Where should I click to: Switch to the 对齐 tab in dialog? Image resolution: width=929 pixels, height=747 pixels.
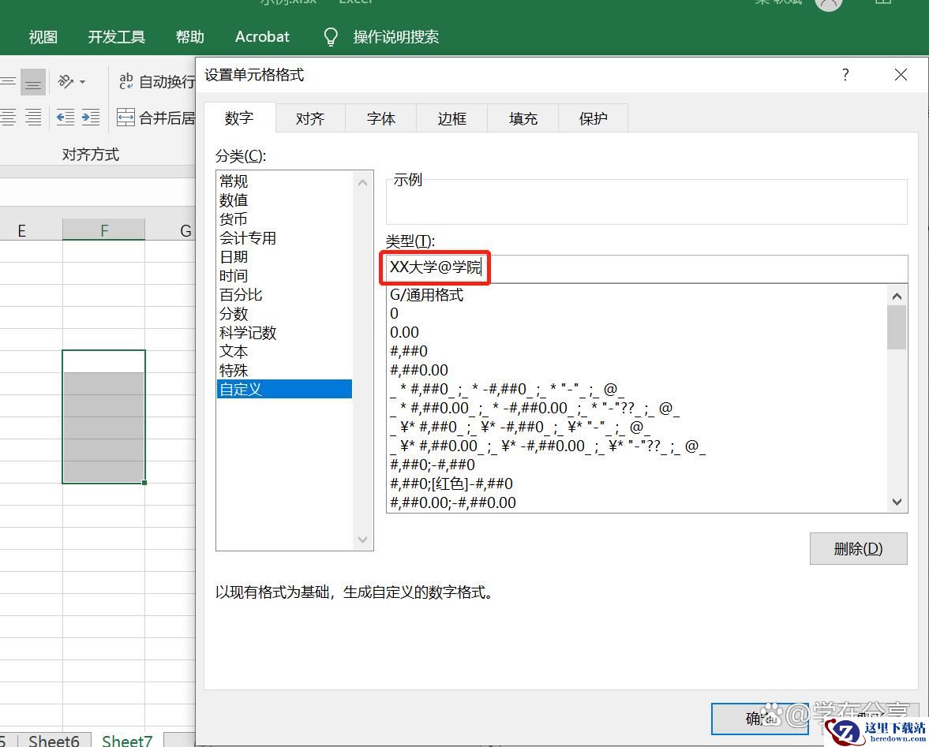pyautogui.click(x=310, y=118)
